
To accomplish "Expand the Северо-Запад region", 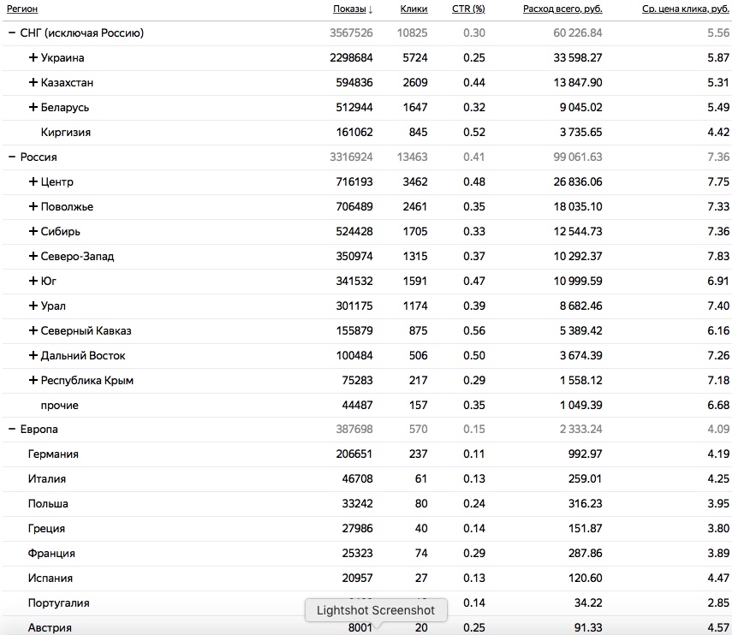I will click(x=33, y=256).
